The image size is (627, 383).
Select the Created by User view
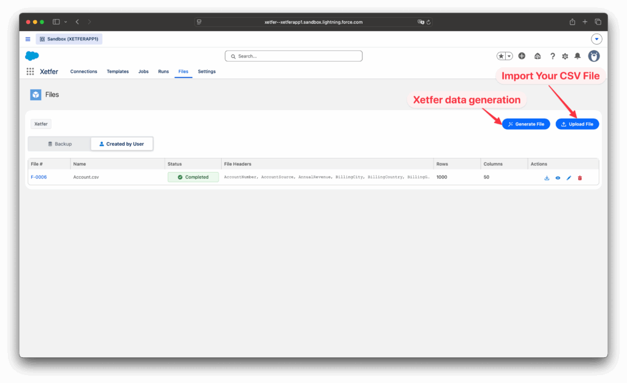coord(122,144)
